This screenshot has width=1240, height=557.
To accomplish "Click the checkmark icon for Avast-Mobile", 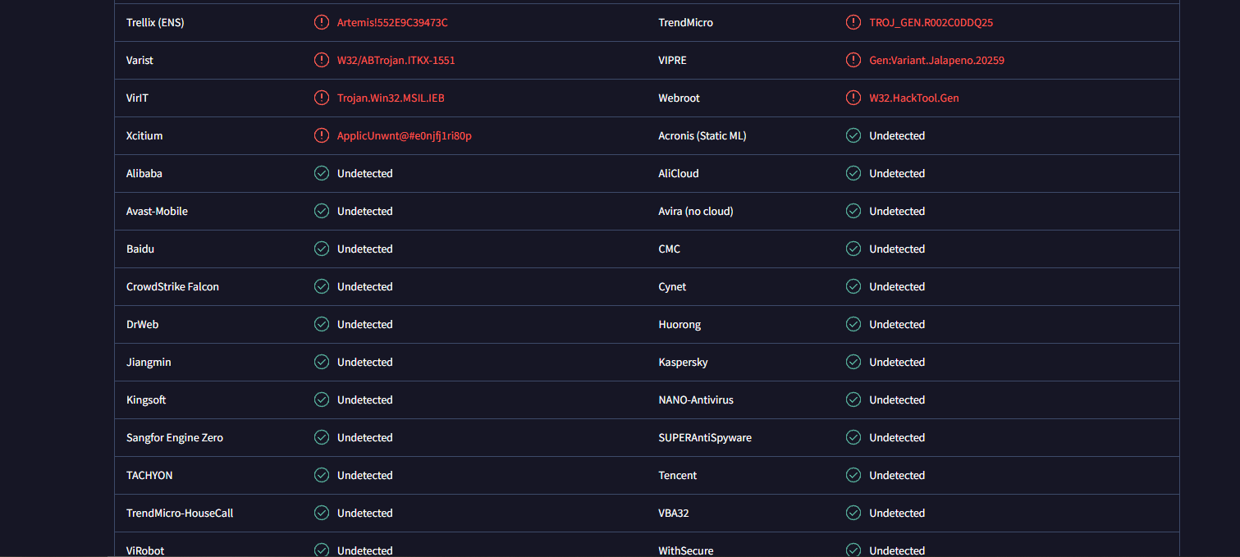I will [x=322, y=211].
